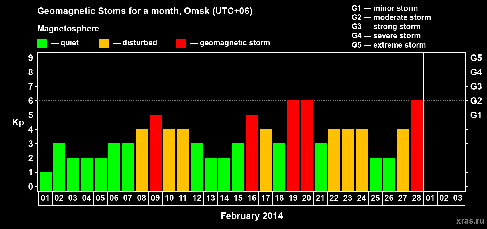Click the Kp axis value 9

31,58
